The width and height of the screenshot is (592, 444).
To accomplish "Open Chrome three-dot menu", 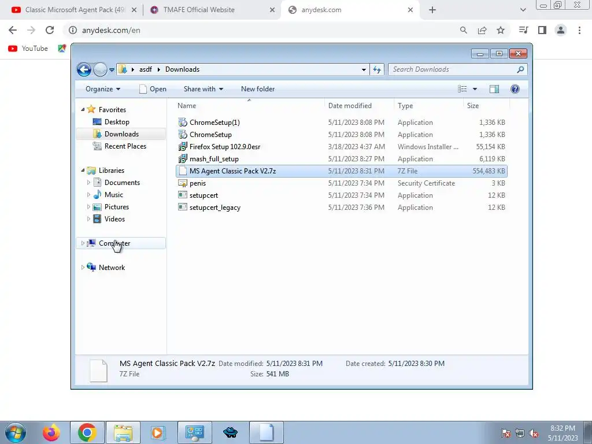I will point(579,30).
